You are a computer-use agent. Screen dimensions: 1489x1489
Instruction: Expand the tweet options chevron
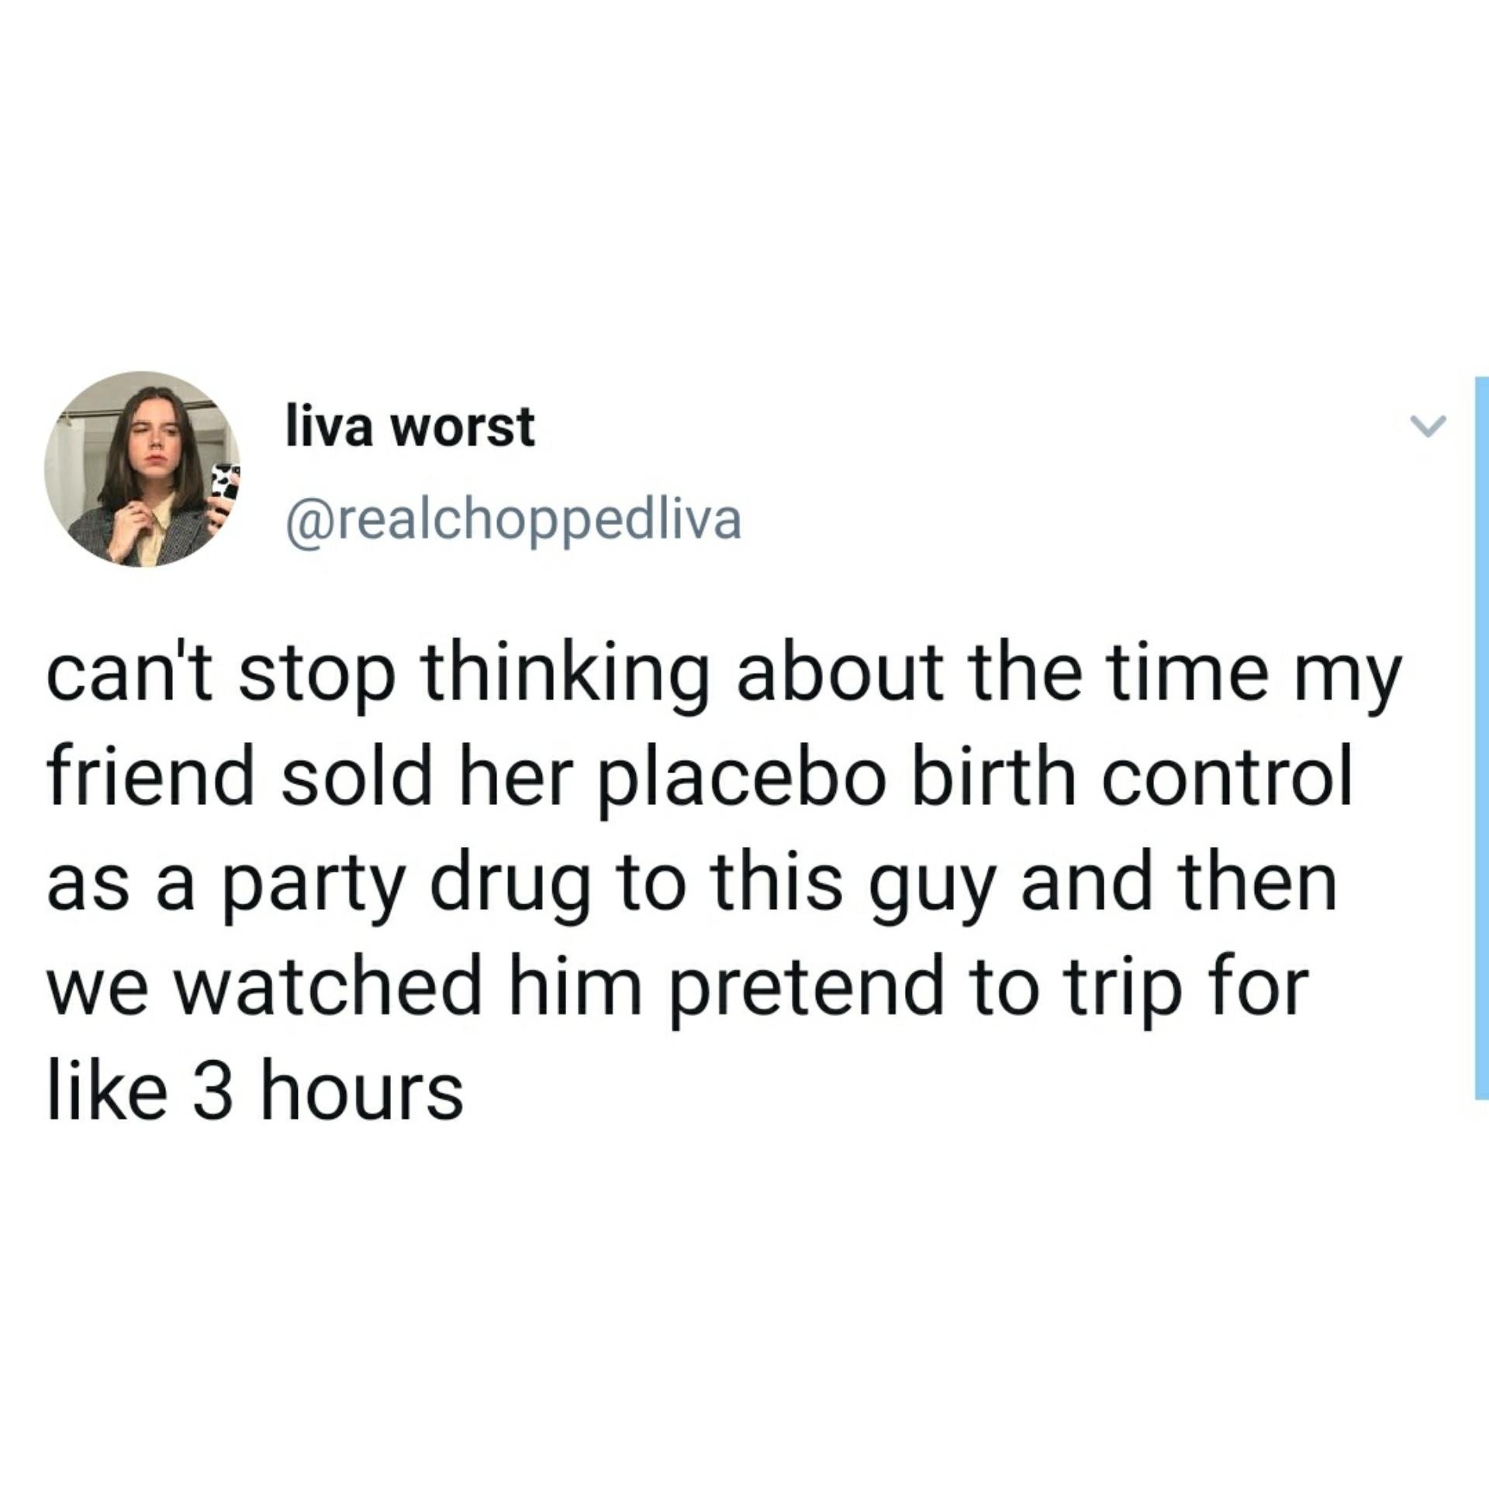tap(1428, 426)
